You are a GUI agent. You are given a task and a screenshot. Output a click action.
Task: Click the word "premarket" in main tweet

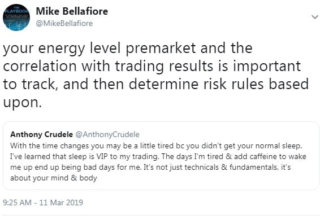tap(161, 49)
